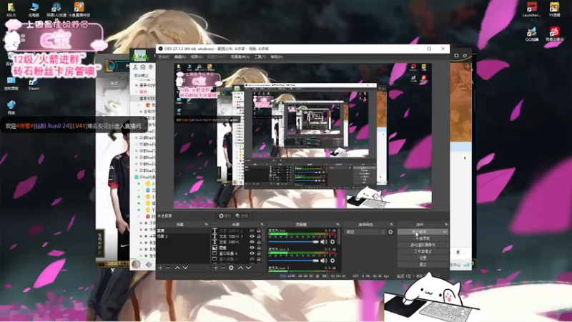Open the source 滤镜 button above the docks
The width and height of the screenshot is (572, 322).
point(242,216)
